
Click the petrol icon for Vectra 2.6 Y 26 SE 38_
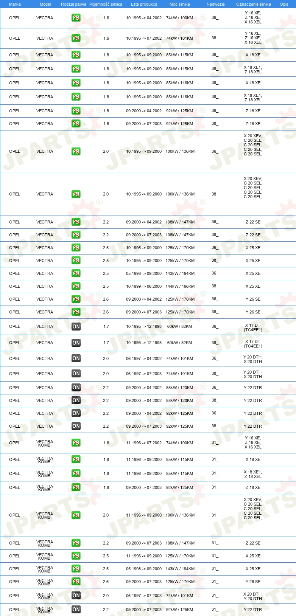coord(76,312)
